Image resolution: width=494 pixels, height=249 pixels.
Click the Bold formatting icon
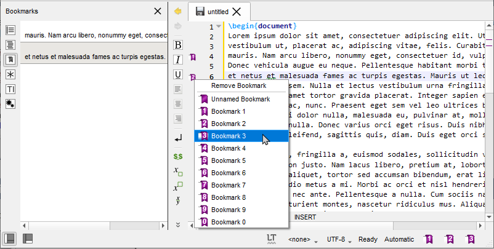pos(178,45)
